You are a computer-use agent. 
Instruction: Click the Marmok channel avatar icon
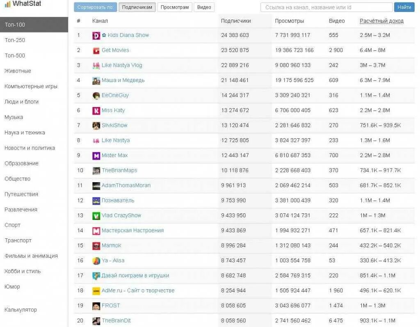[96, 246]
